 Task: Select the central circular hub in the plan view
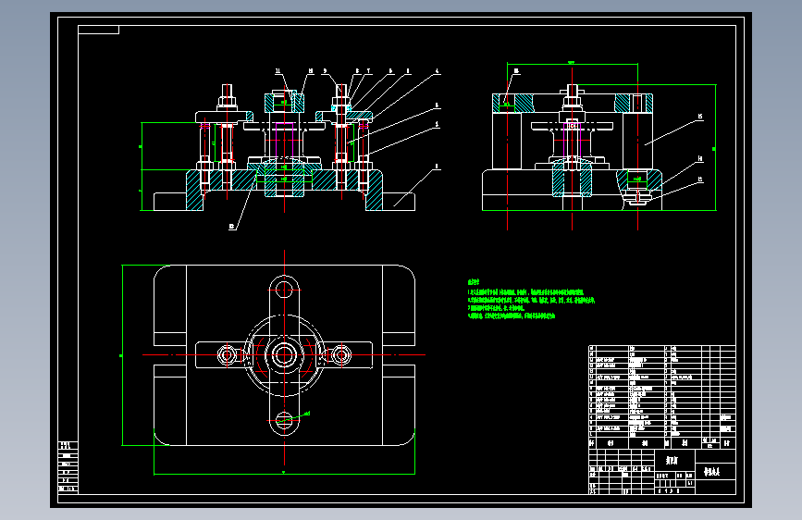tap(284, 354)
